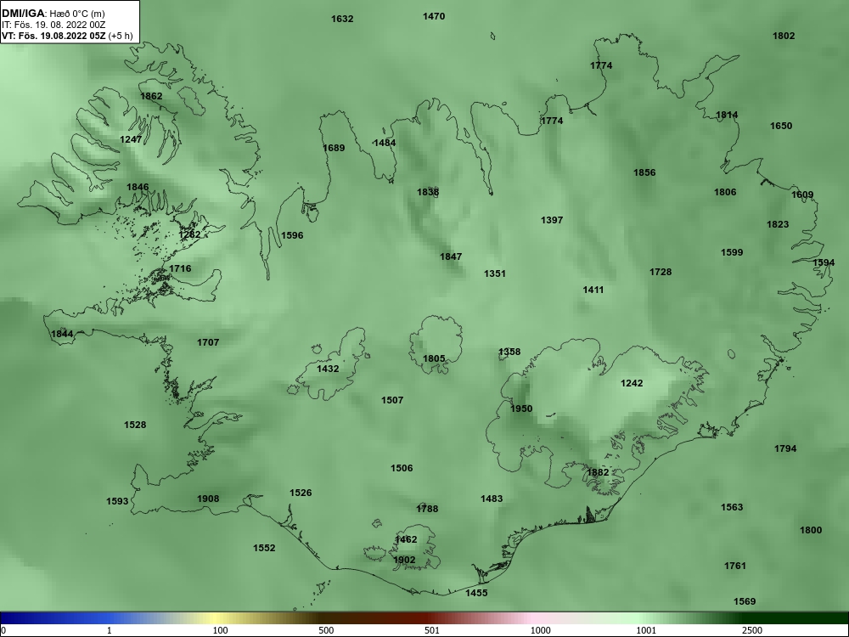This screenshot has height=637, width=849.
Task: Click the 1902 height value
Action: (404, 560)
